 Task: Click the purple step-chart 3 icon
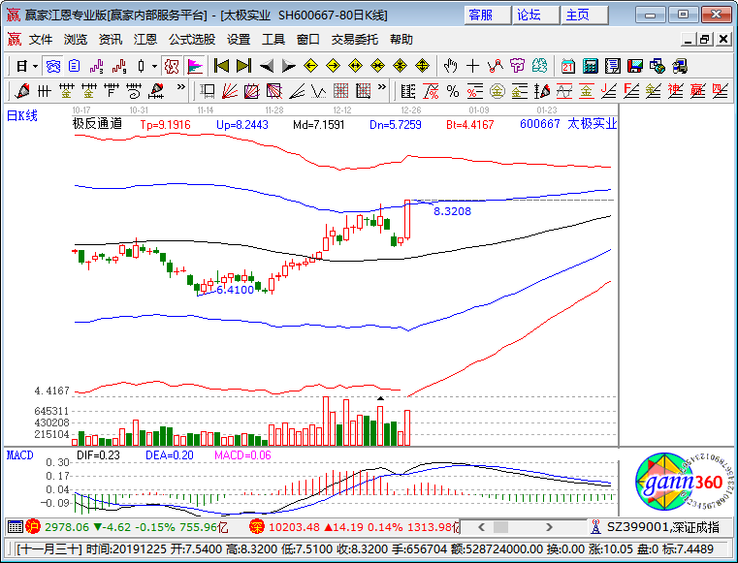coord(96,66)
